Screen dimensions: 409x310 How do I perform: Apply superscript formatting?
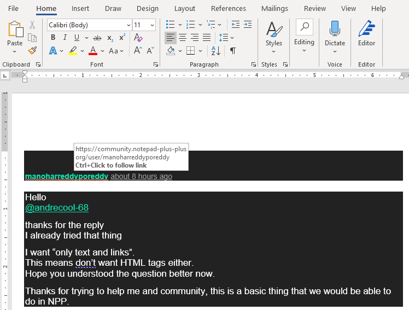122,37
